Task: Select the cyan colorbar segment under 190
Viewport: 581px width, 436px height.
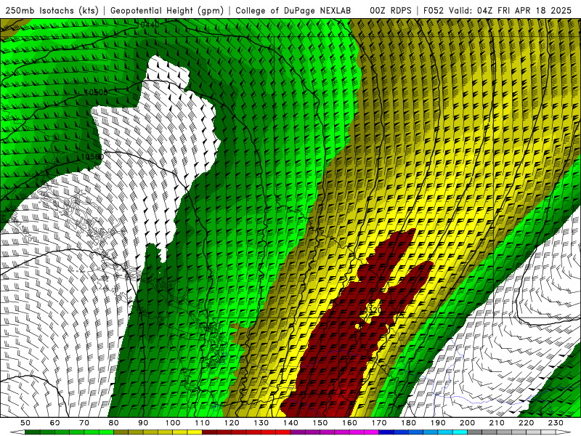Action: 430,432
